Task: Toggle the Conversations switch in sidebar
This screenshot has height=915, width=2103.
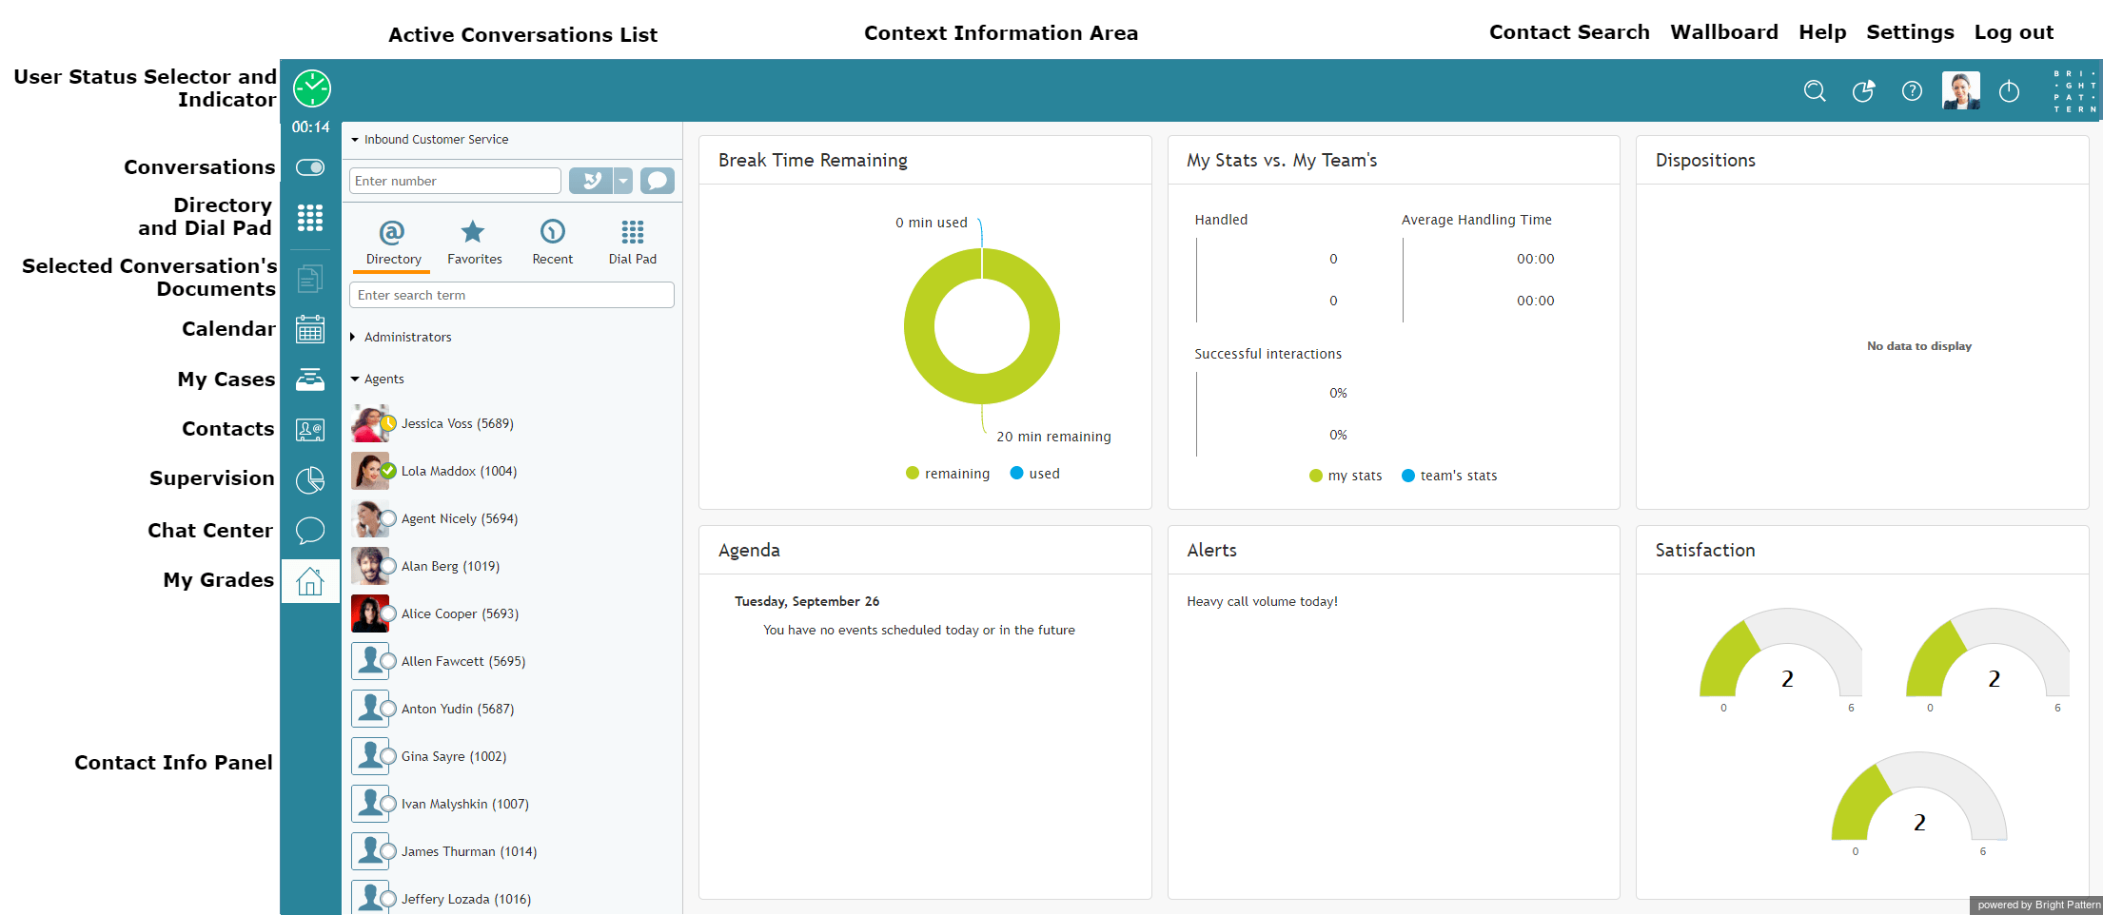Action: 310,167
